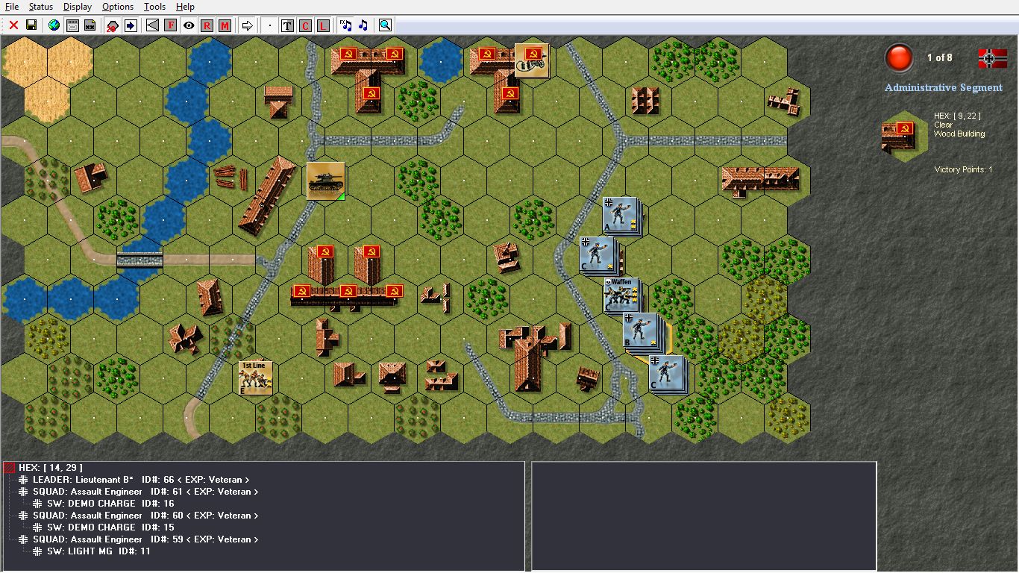Open the Status menu
This screenshot has height=573, width=1019.
tap(41, 7)
